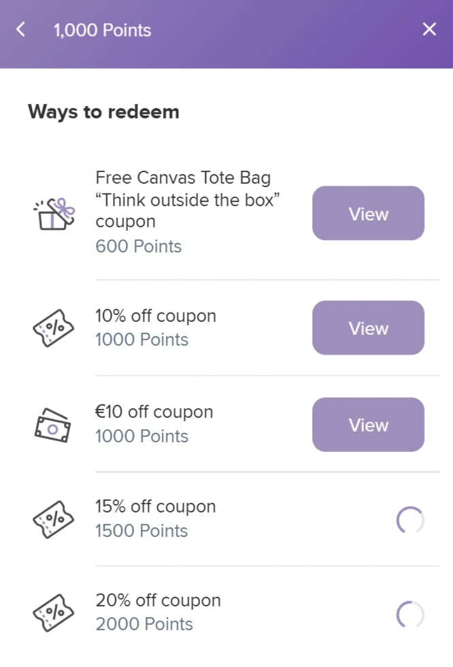The image size is (453, 667).
Task: View the 10% off coupon reward
Action: (368, 328)
